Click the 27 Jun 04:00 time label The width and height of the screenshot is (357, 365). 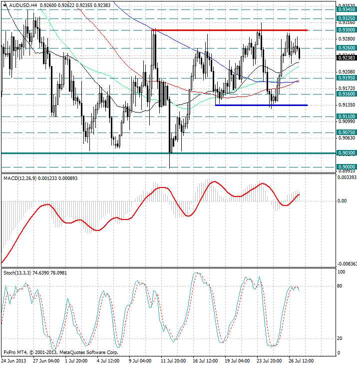[46, 361]
